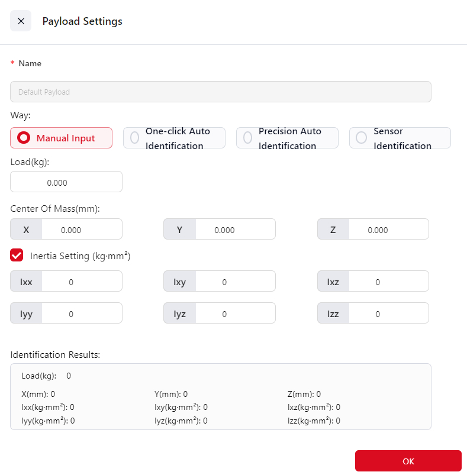467x475 pixels.
Task: Click the Ixx inertia input
Action: tap(81, 282)
